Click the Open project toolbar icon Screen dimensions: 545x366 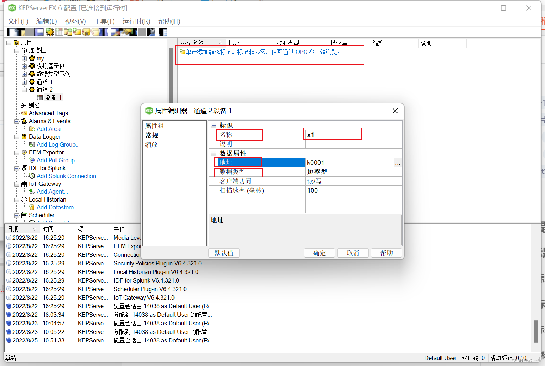(x=21, y=32)
